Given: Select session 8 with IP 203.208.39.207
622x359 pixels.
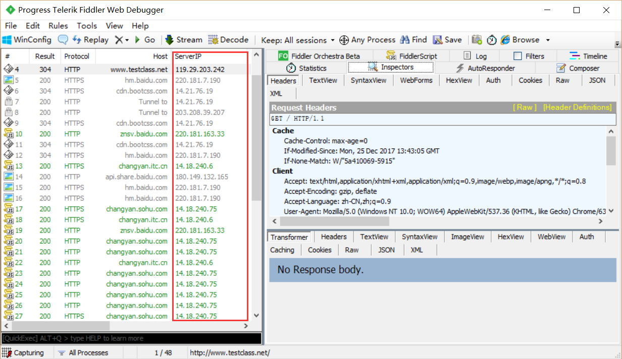Looking at the screenshot, I should (125, 112).
